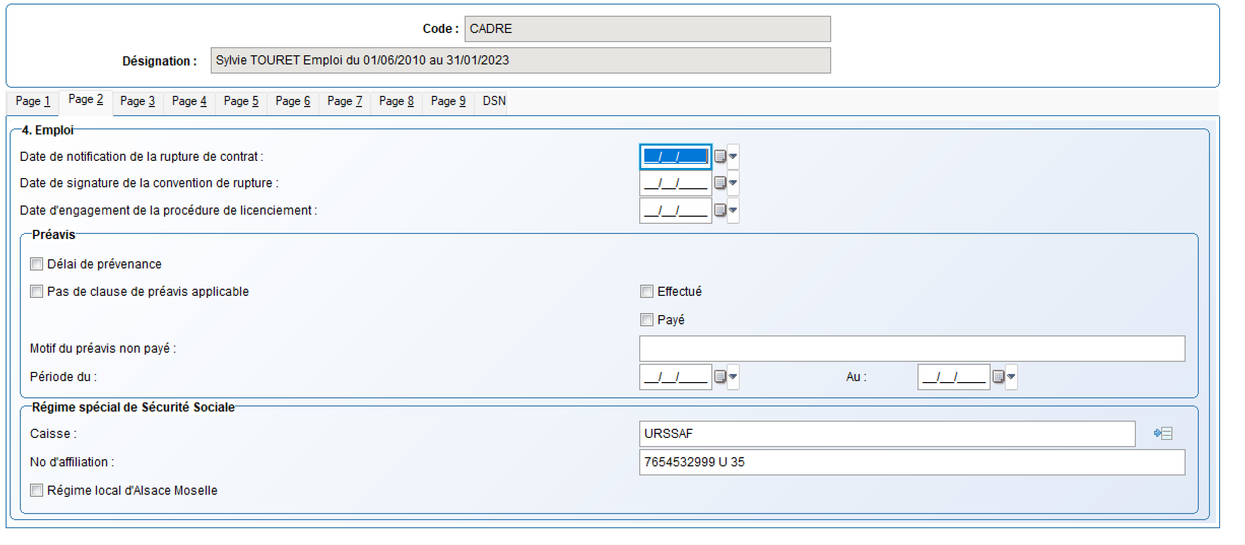The height and width of the screenshot is (545, 1245).
Task: Click the 'Au :' label
Action: [856, 377]
